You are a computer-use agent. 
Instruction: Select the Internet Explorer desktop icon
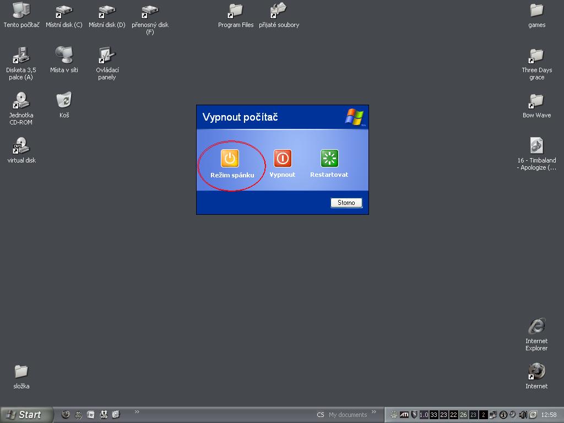536,334
